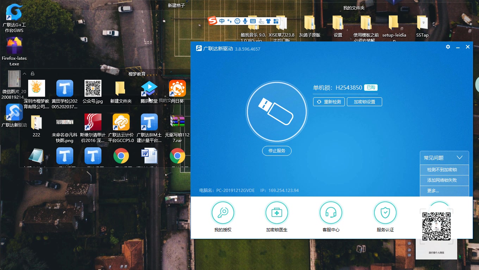The height and width of the screenshot is (270, 479).
Task: Select the 斯维尔清单计价2016 shortcut
Action: (93, 128)
